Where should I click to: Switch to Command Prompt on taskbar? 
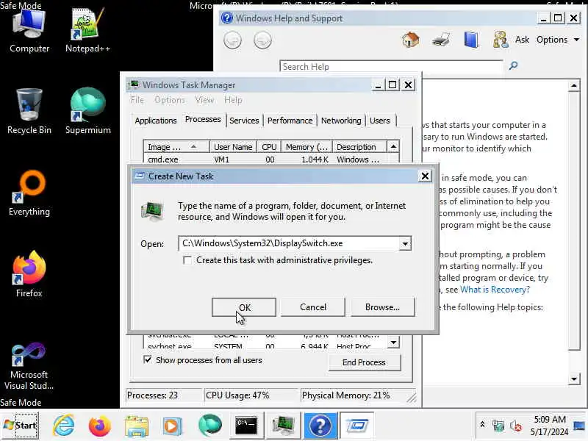click(246, 426)
